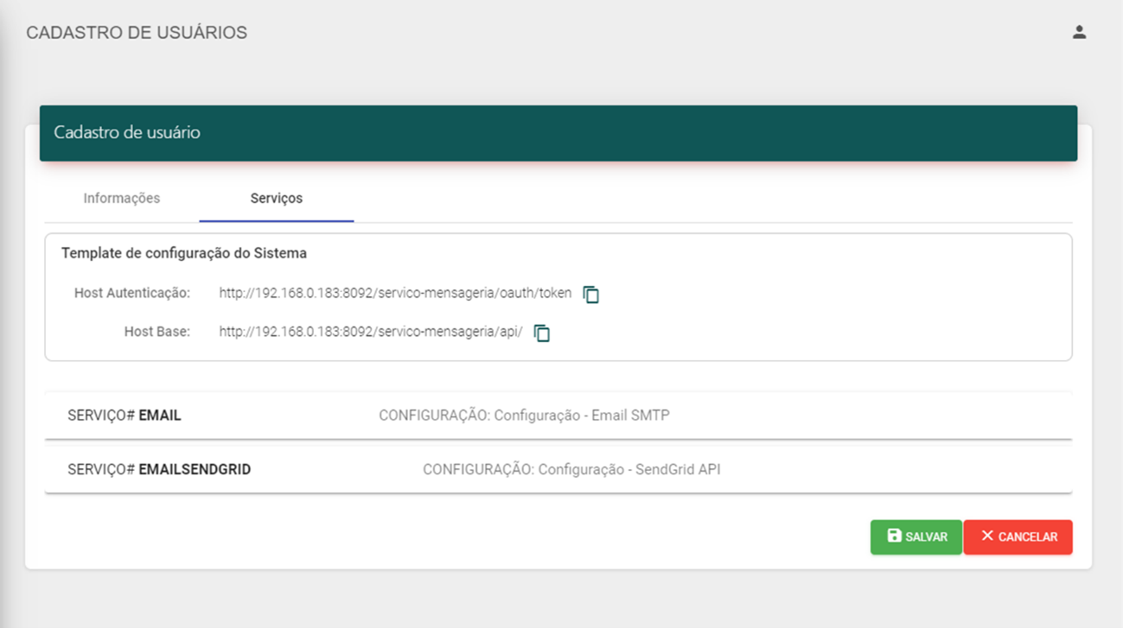Viewport: 1123px width, 628px height.
Task: Cancel the form with CANCELAR button
Action: coord(1018,537)
